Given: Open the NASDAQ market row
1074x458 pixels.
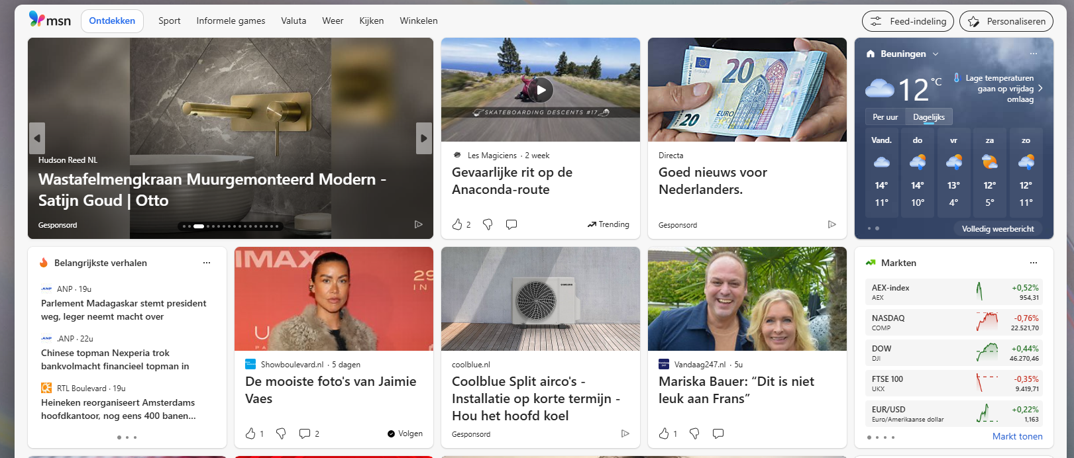Looking at the screenshot, I should 954,322.
